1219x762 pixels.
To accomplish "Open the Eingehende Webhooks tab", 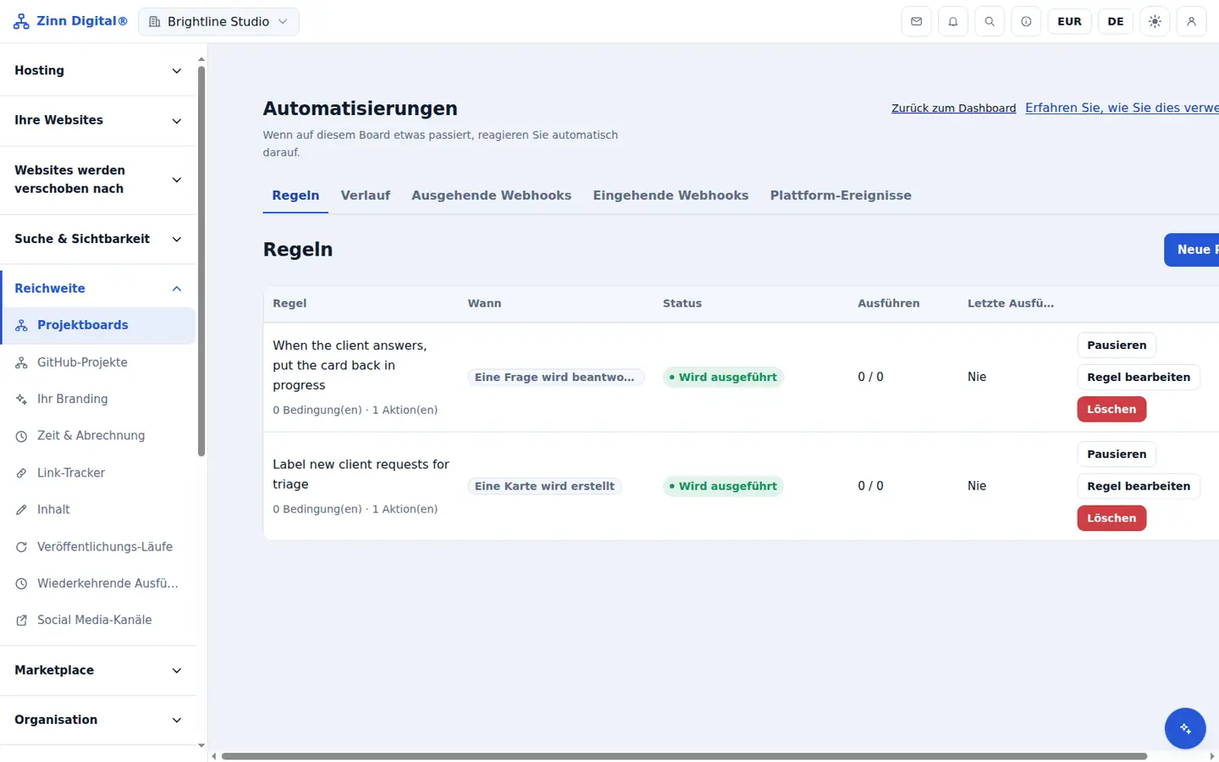I will 670,196.
